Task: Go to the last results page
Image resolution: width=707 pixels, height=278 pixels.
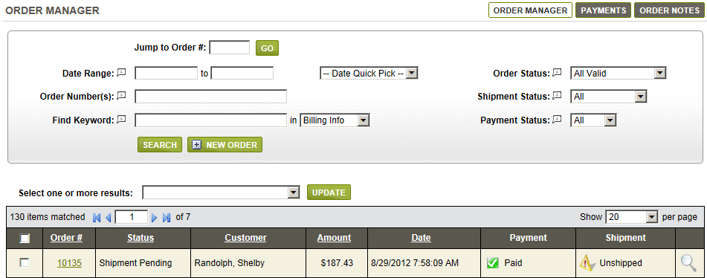Action: tap(167, 218)
